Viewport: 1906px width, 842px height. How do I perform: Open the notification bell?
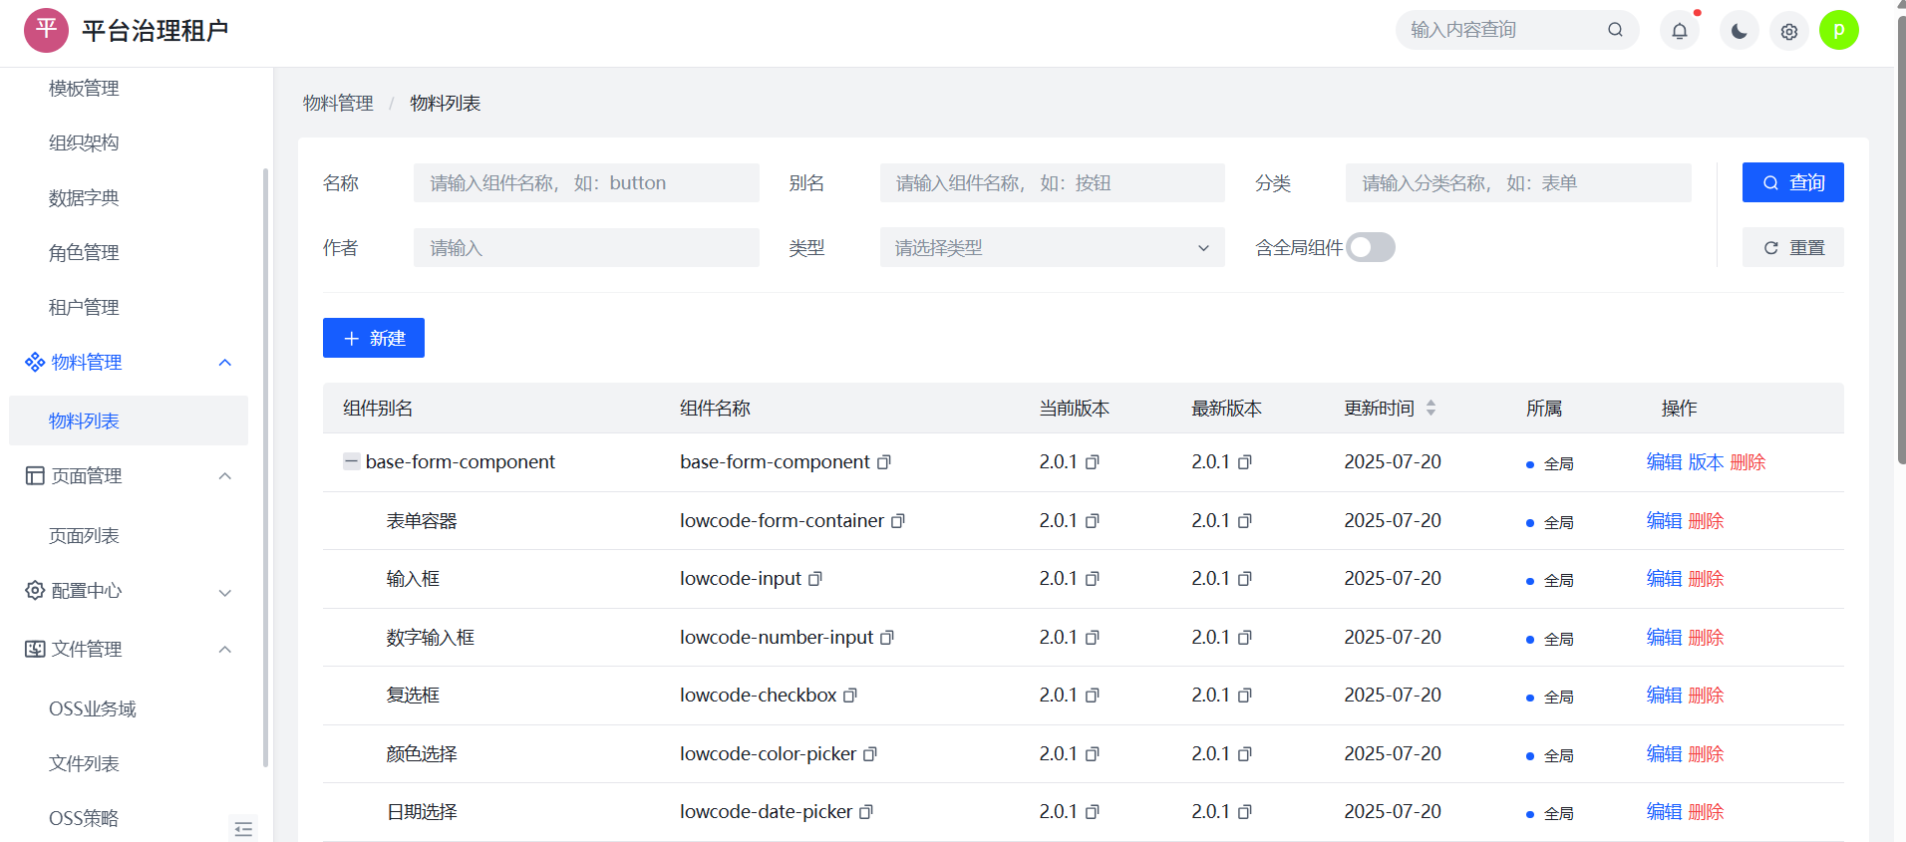(1679, 31)
